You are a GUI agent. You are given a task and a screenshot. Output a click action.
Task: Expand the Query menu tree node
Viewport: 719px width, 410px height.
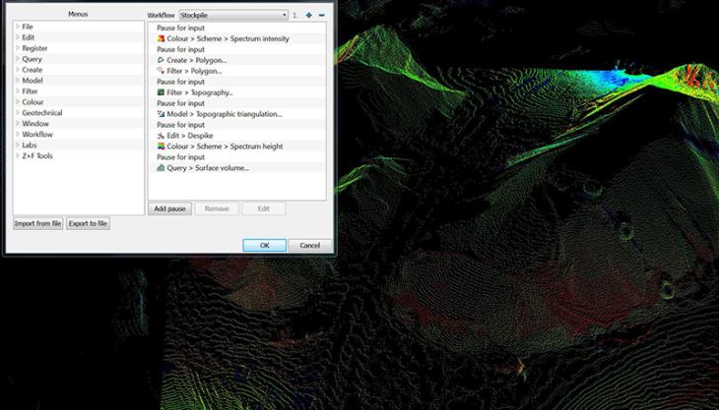[18, 59]
